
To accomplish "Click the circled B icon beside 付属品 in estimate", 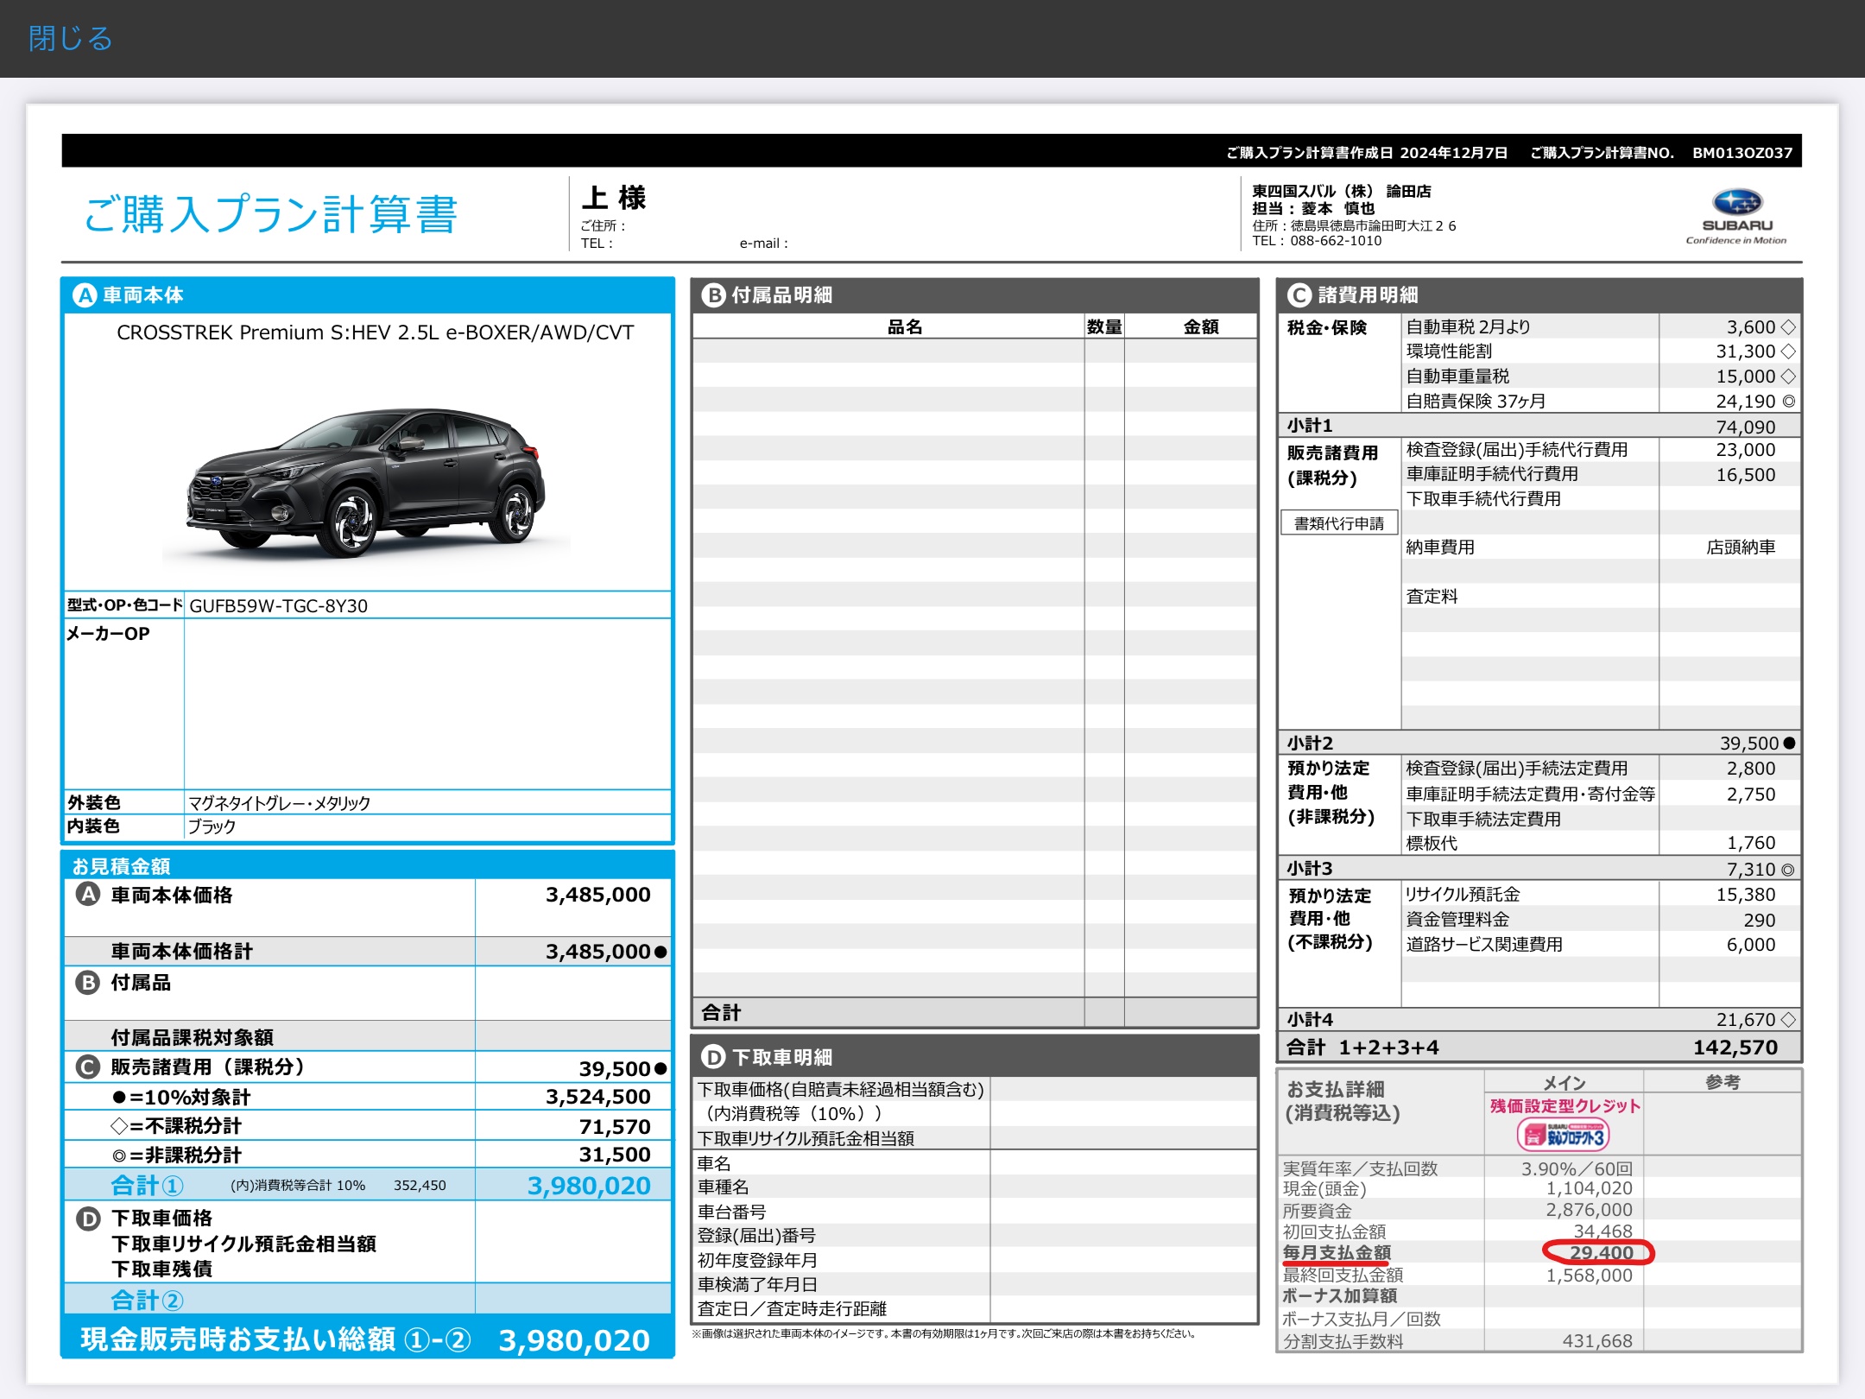I will pyautogui.click(x=88, y=983).
